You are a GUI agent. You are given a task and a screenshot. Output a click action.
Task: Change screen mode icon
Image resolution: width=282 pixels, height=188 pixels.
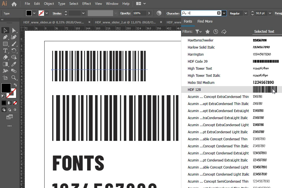pos(10,117)
